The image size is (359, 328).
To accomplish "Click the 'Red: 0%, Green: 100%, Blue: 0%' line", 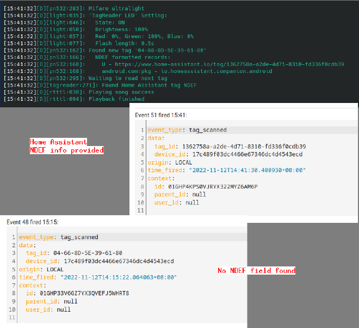I will click(98, 37).
